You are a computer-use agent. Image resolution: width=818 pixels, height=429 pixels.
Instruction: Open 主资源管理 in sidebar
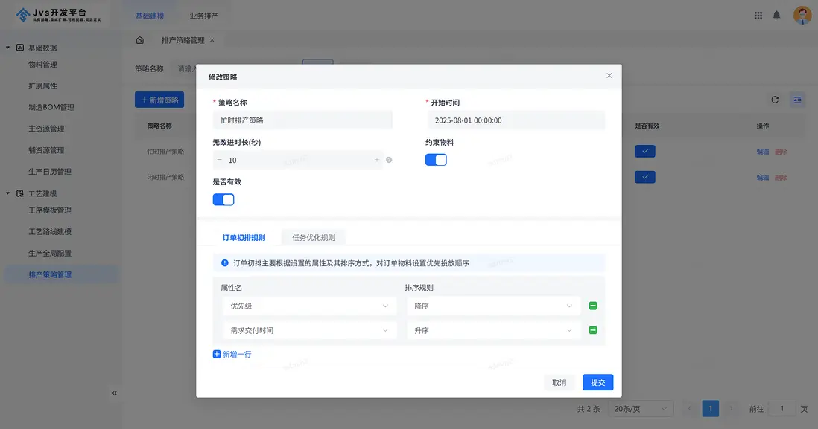(46, 129)
